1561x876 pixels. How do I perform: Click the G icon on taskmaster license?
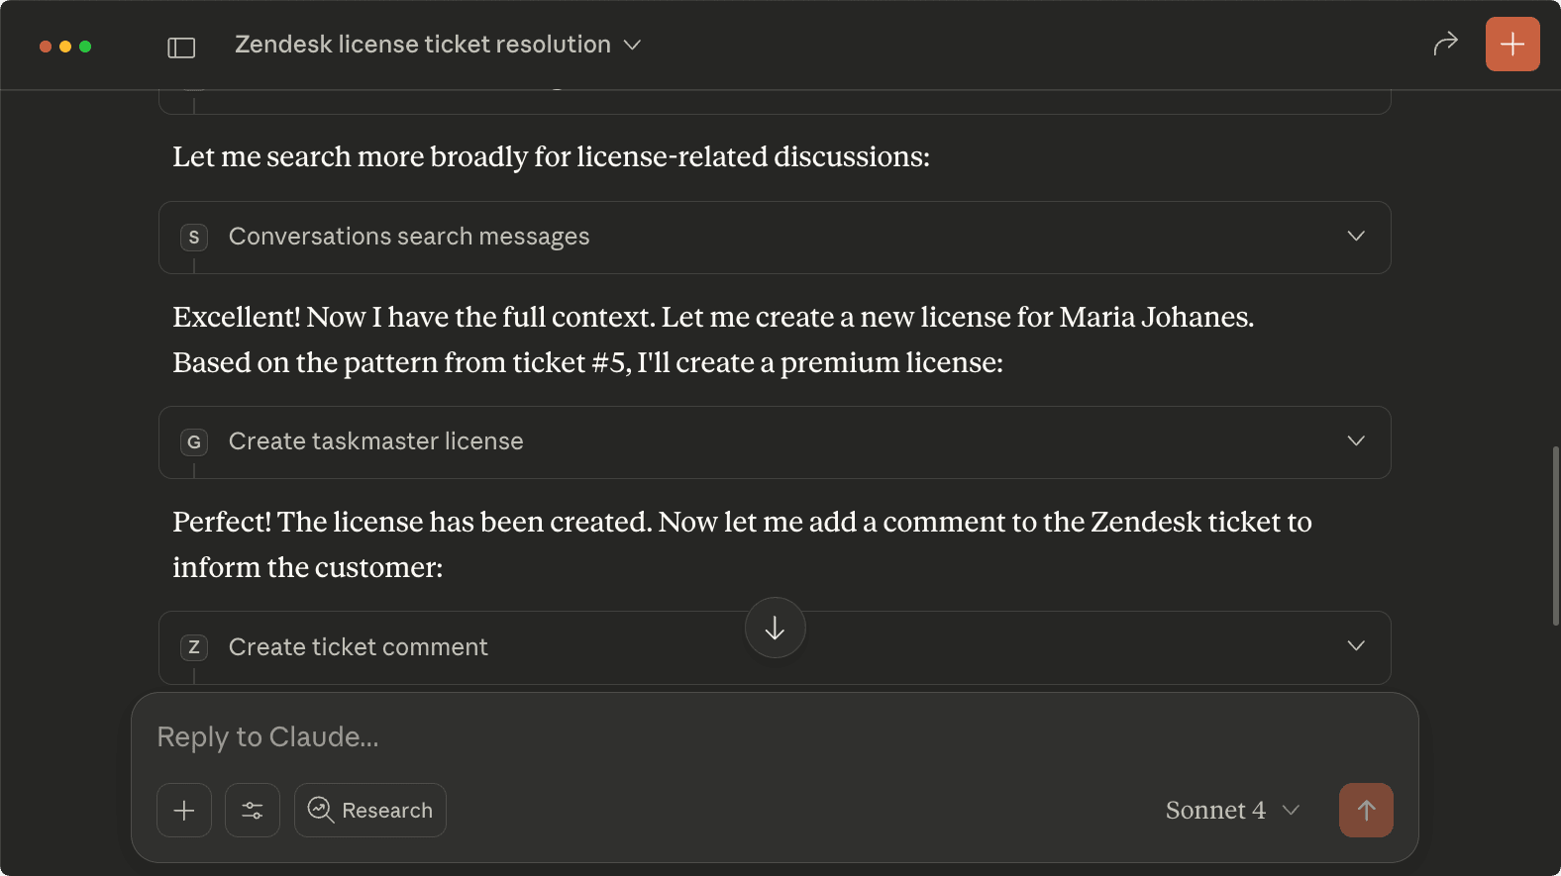[194, 442]
